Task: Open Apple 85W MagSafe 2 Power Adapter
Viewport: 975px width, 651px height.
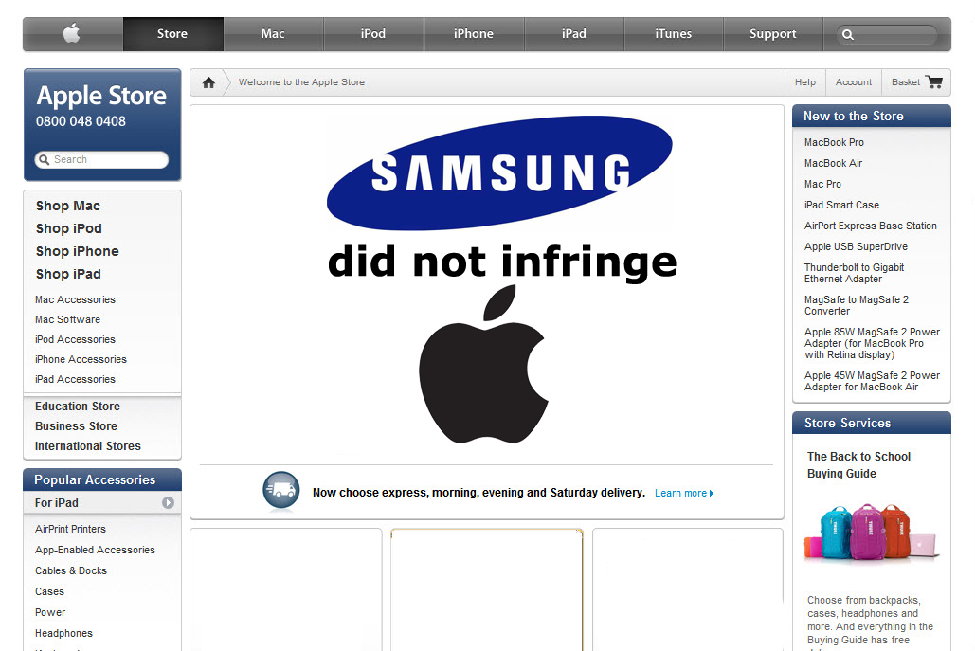Action: tap(872, 343)
